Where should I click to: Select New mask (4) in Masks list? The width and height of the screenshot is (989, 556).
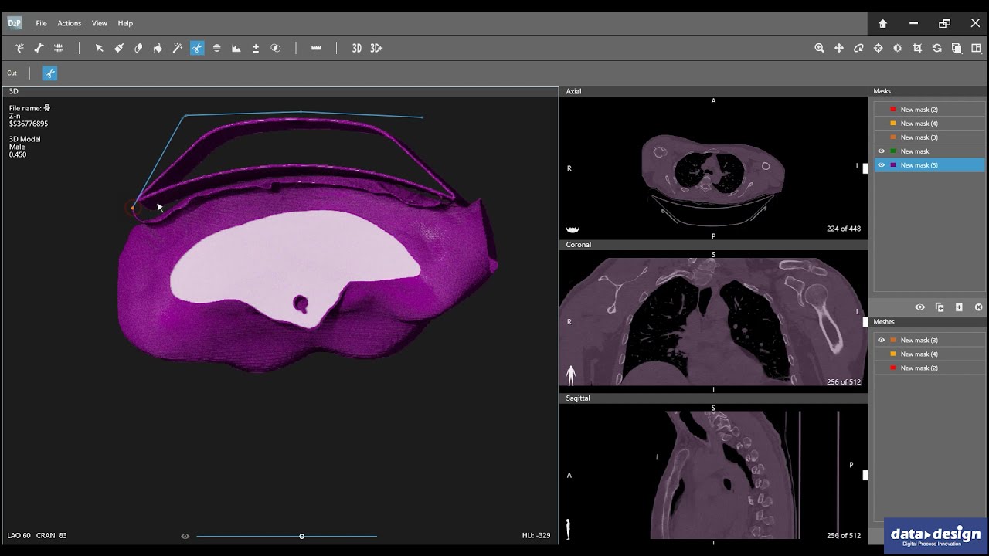coord(930,124)
